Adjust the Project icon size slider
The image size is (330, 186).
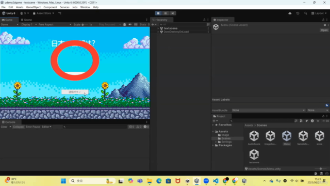tap(321, 169)
